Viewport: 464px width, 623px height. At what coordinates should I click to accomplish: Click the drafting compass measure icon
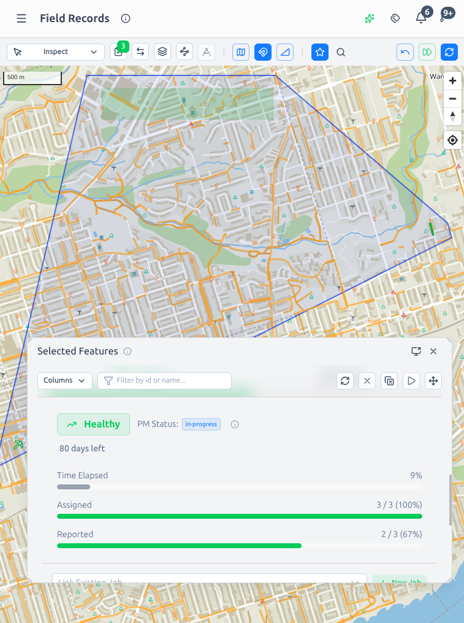(207, 52)
